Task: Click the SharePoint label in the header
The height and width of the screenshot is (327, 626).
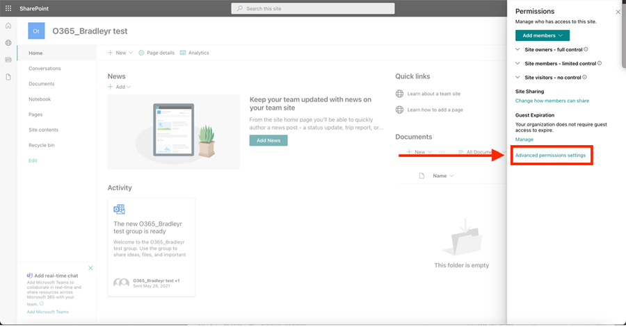Action: pyautogui.click(x=34, y=8)
